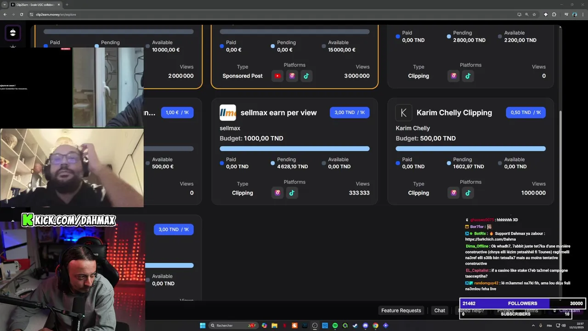This screenshot has height=331, width=588.
Task: Click the bottom-left 3,00 TND / 1K badge
Action: [174, 229]
